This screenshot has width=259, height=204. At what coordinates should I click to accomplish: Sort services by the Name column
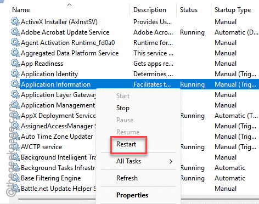pos(21,10)
